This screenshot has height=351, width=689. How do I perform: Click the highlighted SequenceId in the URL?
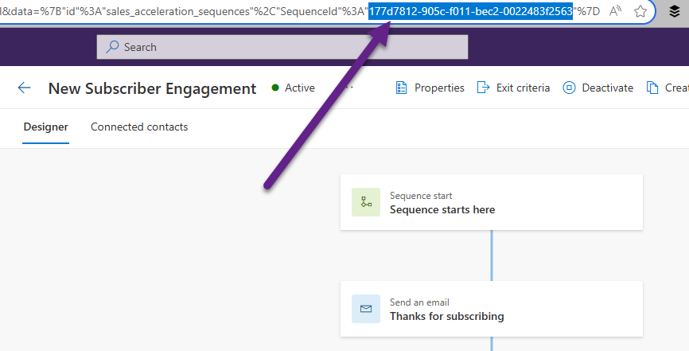[470, 11]
